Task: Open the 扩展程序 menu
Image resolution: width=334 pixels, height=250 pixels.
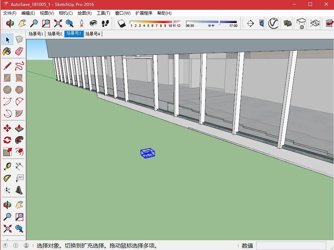Action: point(144,13)
